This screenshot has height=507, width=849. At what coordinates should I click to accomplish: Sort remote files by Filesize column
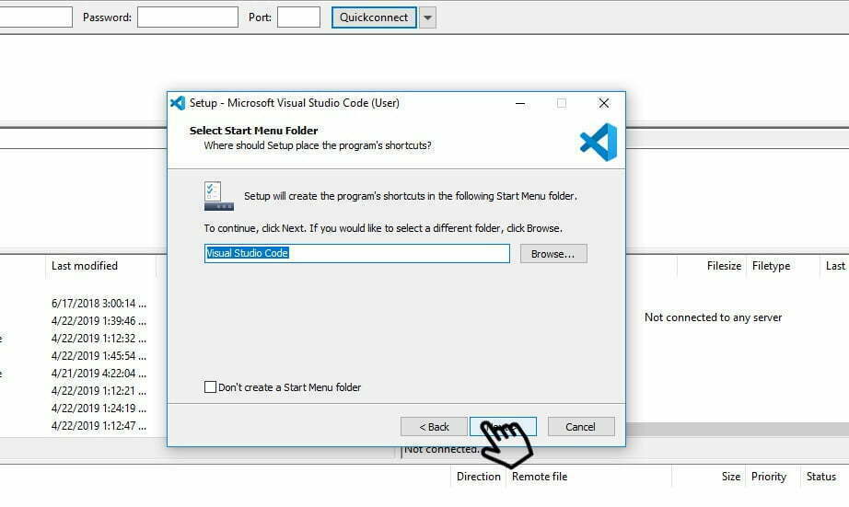pos(723,266)
